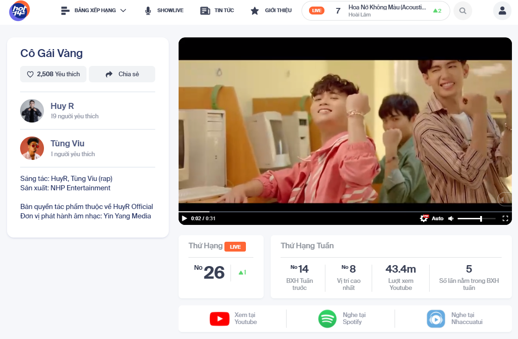Image resolution: width=518 pixels, height=339 pixels.
Task: Toggle like on Cô Gái Vàng
Action: (53, 74)
